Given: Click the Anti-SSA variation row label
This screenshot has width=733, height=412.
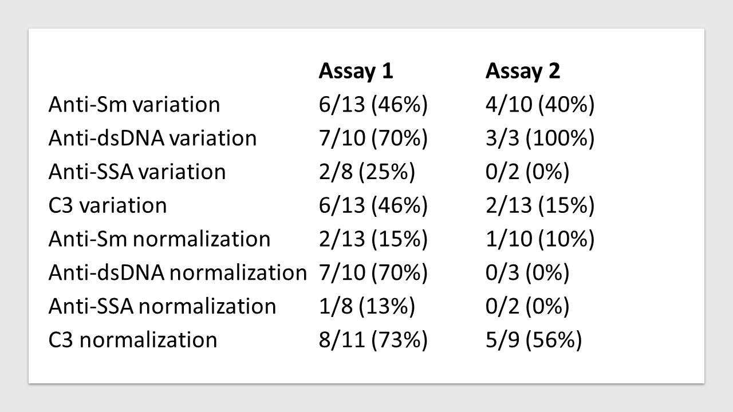Looking at the screenshot, I should point(137,172).
